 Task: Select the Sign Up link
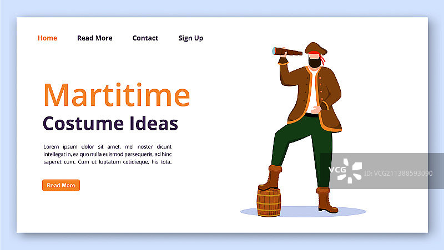(190, 38)
